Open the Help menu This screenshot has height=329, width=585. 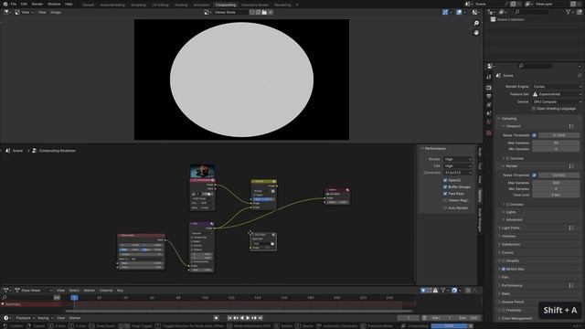[x=69, y=4]
